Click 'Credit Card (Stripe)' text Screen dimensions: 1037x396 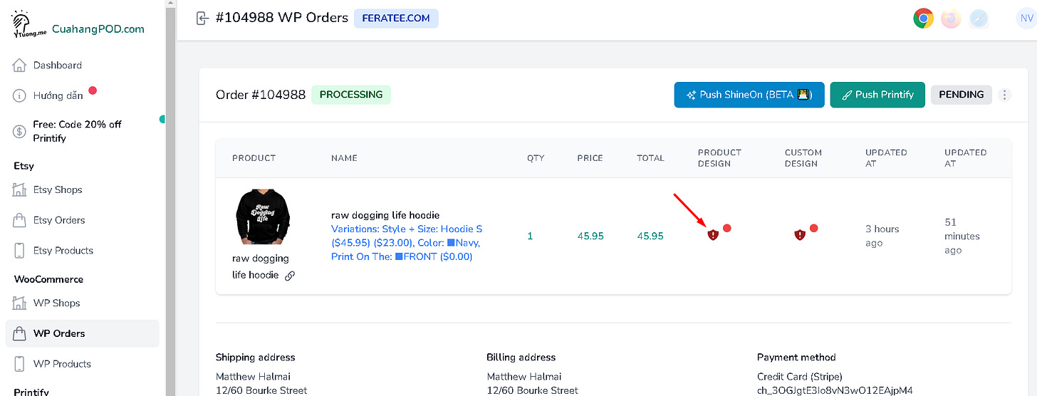pyautogui.click(x=801, y=377)
